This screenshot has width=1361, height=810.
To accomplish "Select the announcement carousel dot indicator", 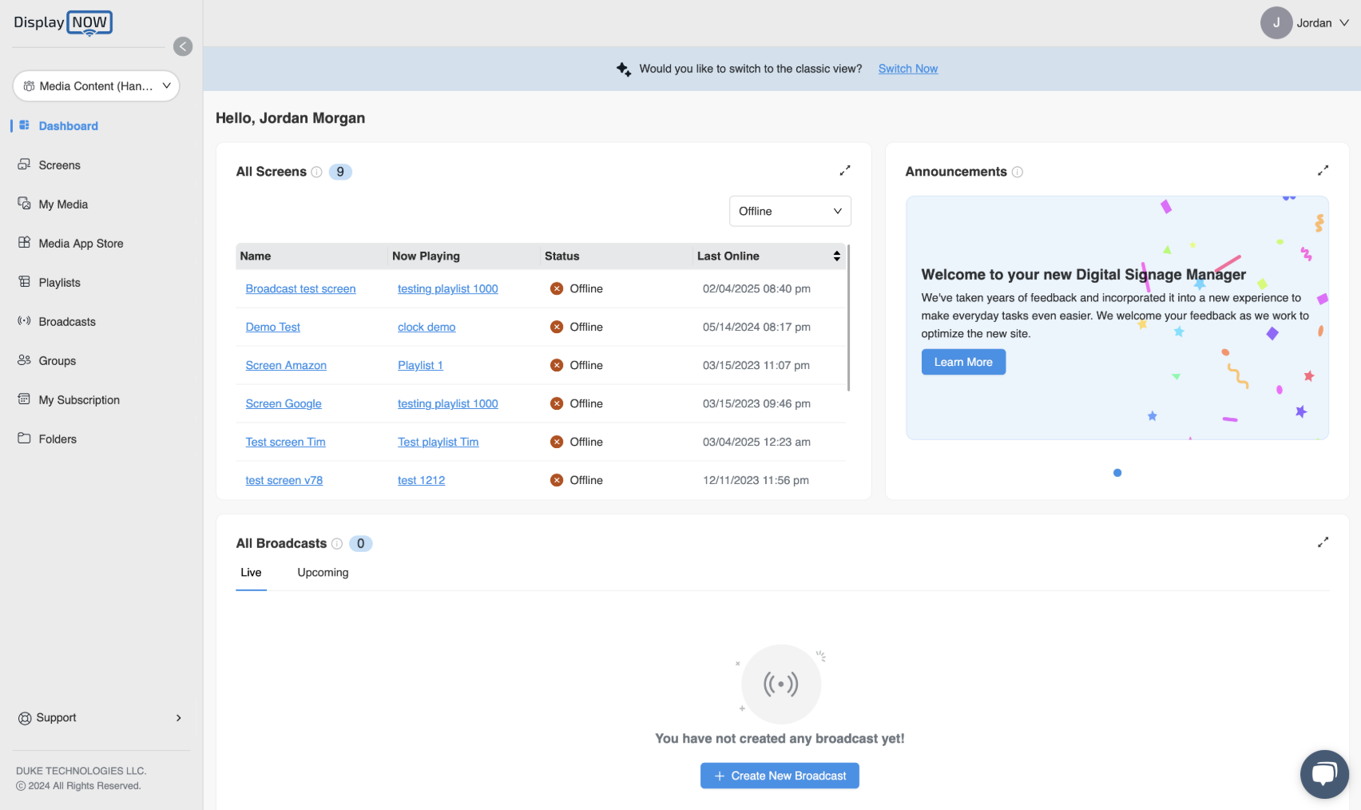I will point(1117,473).
